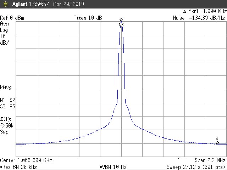Click the '#Res BW 20 kHz' readout
Image resolution: width=227 pixels, height=170 pixels.
(18, 167)
